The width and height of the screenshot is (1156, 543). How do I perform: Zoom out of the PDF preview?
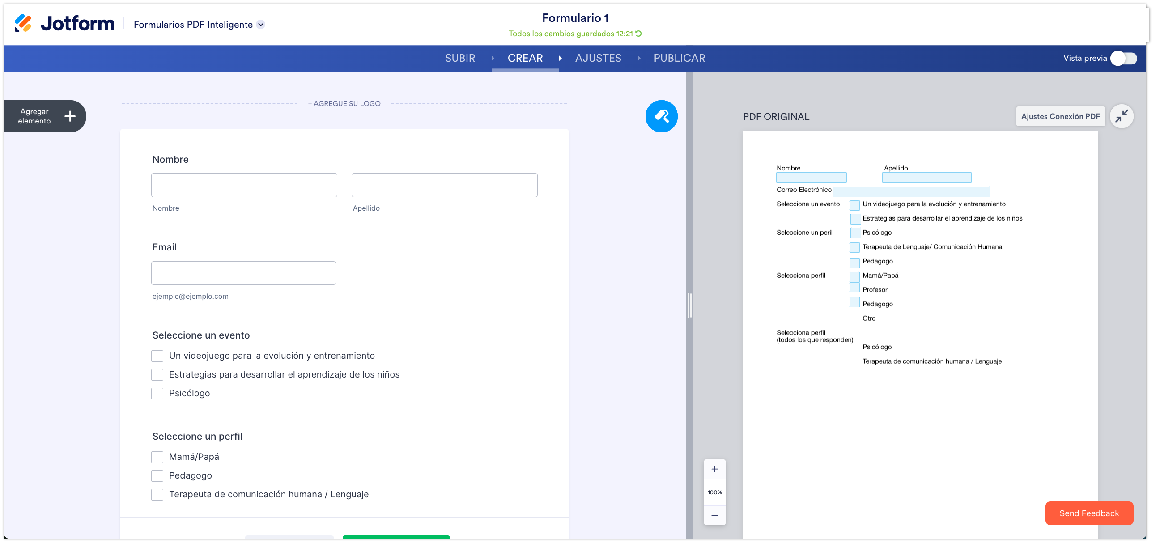point(714,515)
